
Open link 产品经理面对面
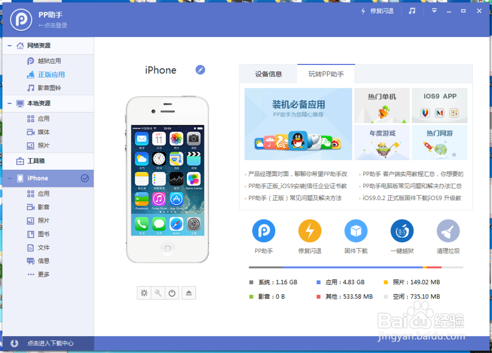pos(298,174)
